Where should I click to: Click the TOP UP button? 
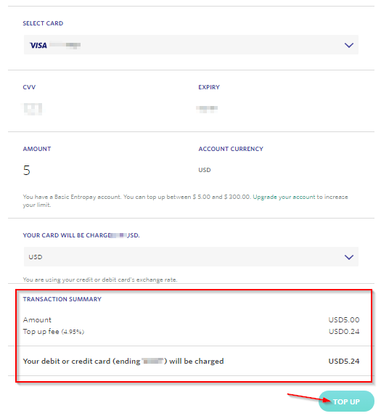pyautogui.click(x=346, y=401)
